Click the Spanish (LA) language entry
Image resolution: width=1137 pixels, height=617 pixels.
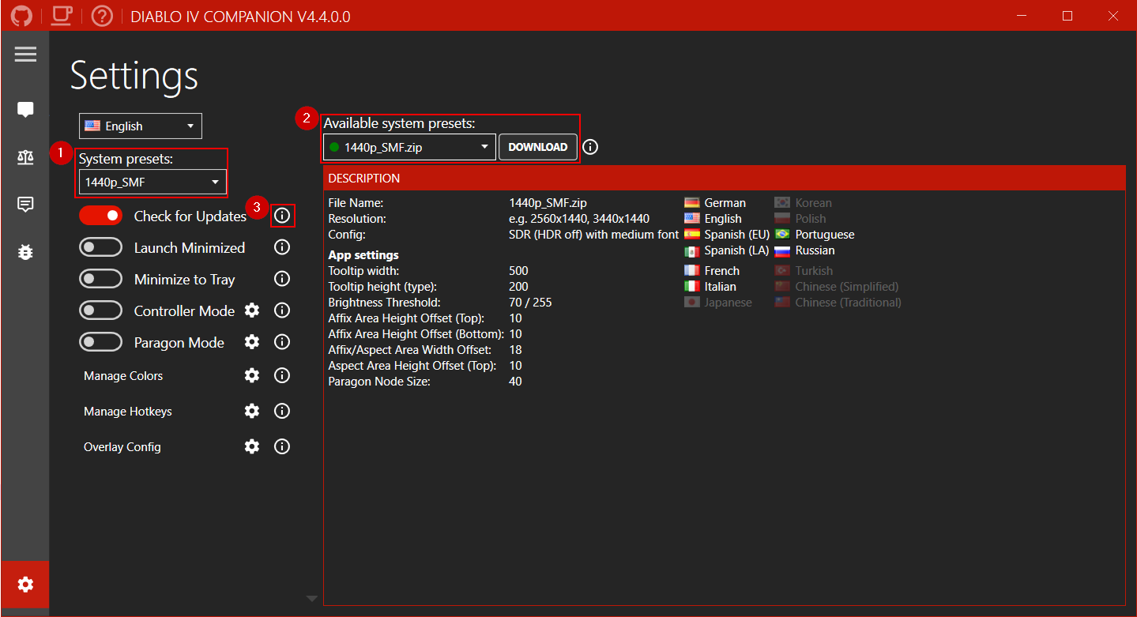[x=727, y=250]
